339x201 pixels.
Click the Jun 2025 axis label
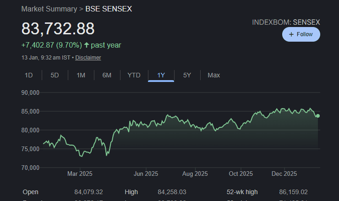click(x=146, y=174)
